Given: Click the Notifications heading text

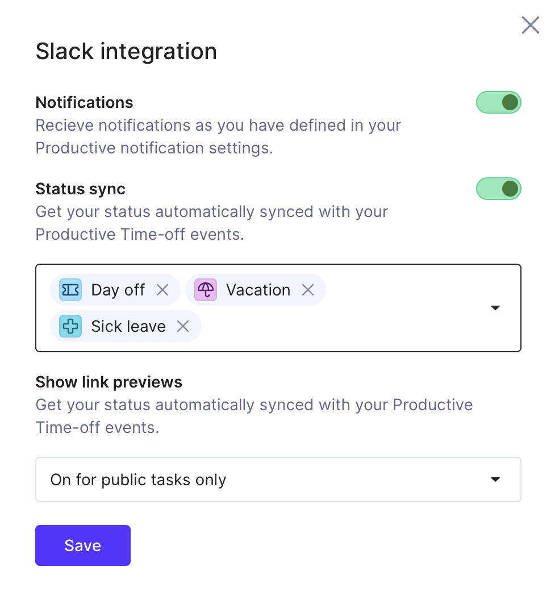Looking at the screenshot, I should (84, 102).
